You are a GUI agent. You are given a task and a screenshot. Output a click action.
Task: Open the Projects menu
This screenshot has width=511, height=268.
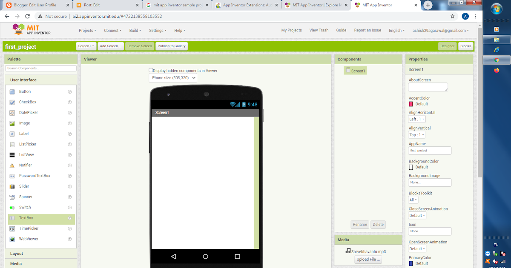pos(87,30)
